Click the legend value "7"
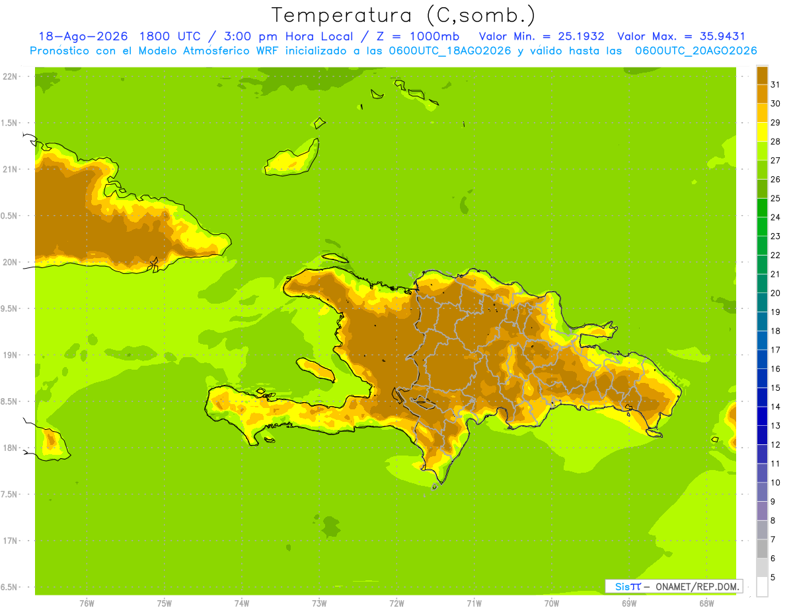 pos(773,540)
